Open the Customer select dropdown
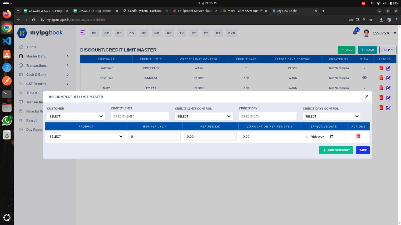Image resolution: width=401 pixels, height=225 pixels. 76,116
